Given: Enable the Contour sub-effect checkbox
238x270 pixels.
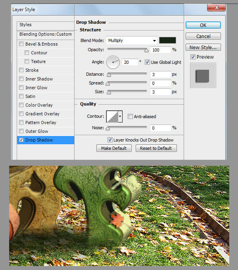Looking at the screenshot, I should coord(27,52).
